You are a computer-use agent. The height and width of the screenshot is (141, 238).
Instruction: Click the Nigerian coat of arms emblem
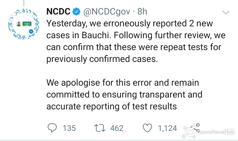pyautogui.click(x=19, y=24)
